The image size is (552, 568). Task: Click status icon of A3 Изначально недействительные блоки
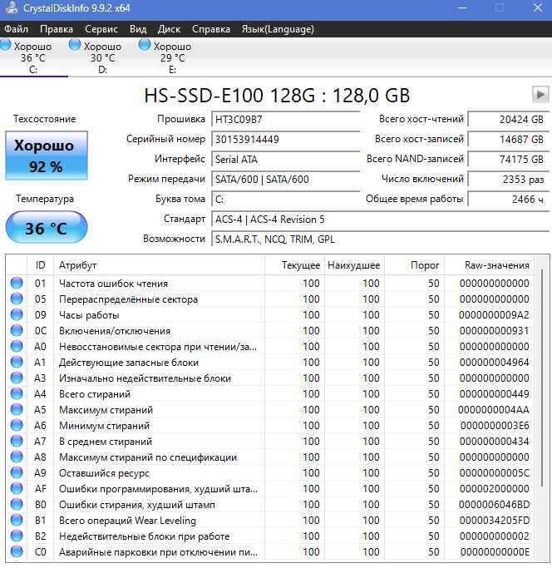coord(17,378)
